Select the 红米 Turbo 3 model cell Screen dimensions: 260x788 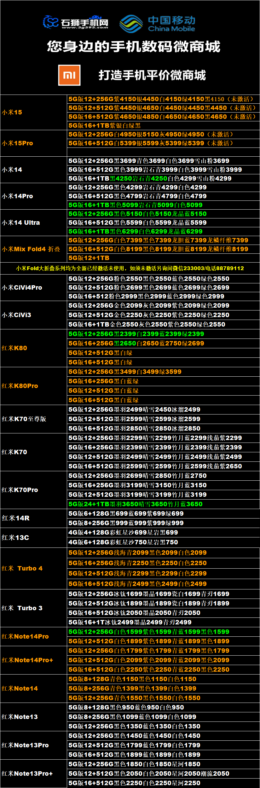coord(34,608)
